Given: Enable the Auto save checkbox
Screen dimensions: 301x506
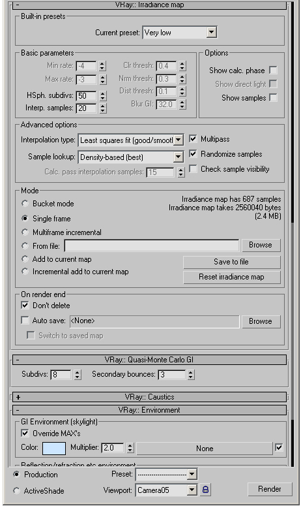Looking at the screenshot, I should (25, 320).
